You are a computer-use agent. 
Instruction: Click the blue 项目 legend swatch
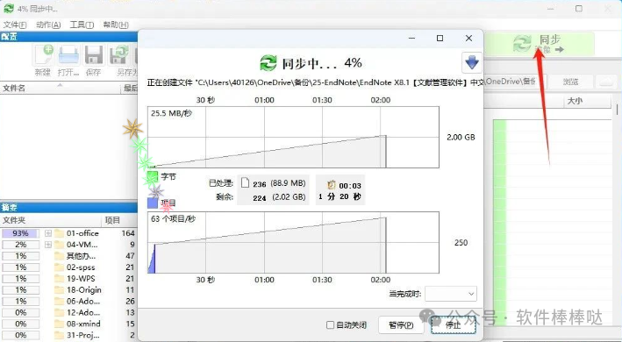pos(153,203)
